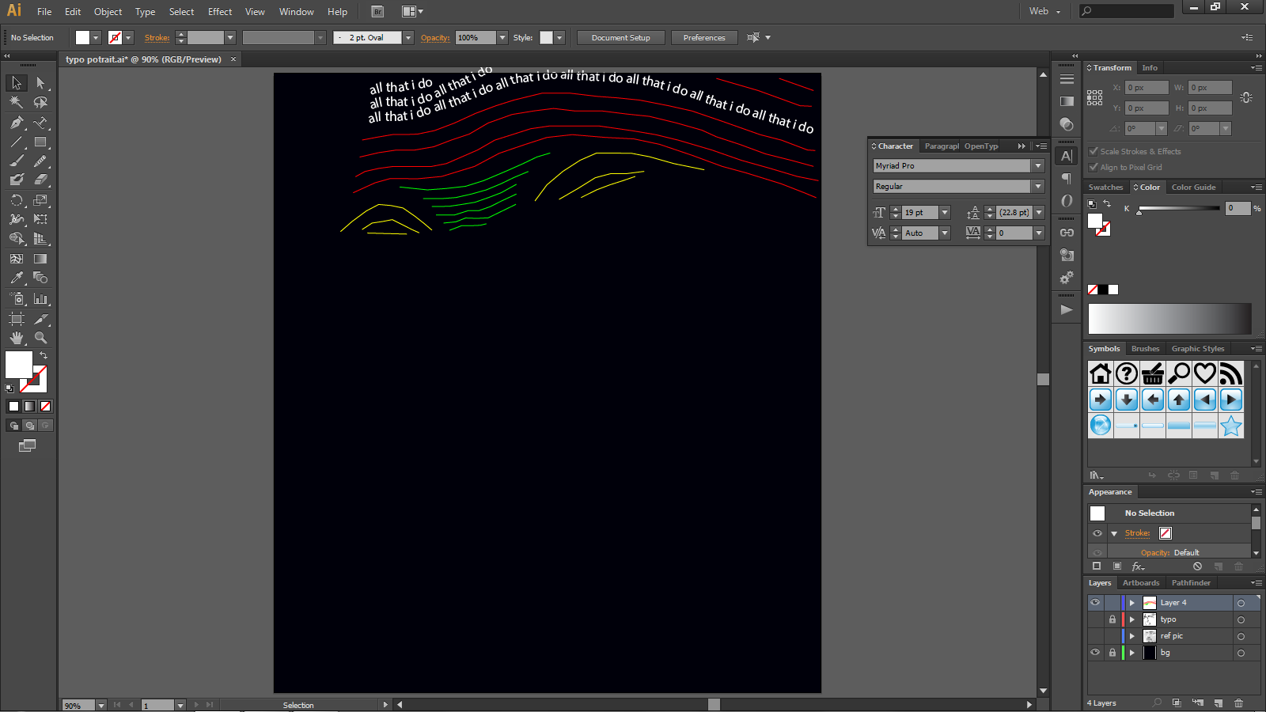Viewport: 1266px width, 712px height.
Task: Switch to the Color Guide tab
Action: click(1194, 187)
